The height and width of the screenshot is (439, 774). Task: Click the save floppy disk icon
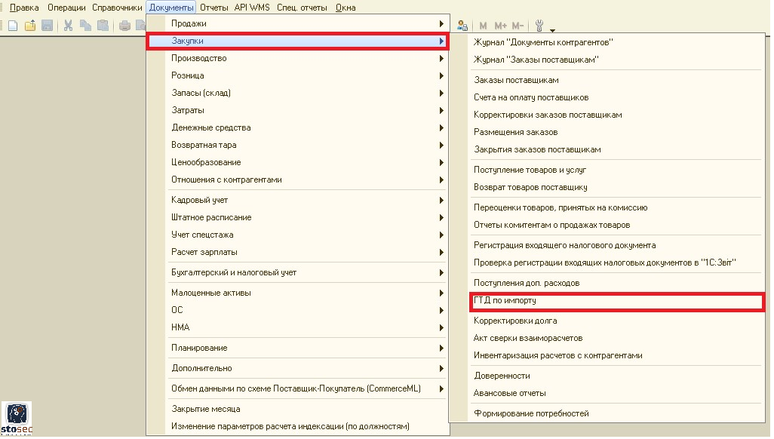[x=48, y=26]
